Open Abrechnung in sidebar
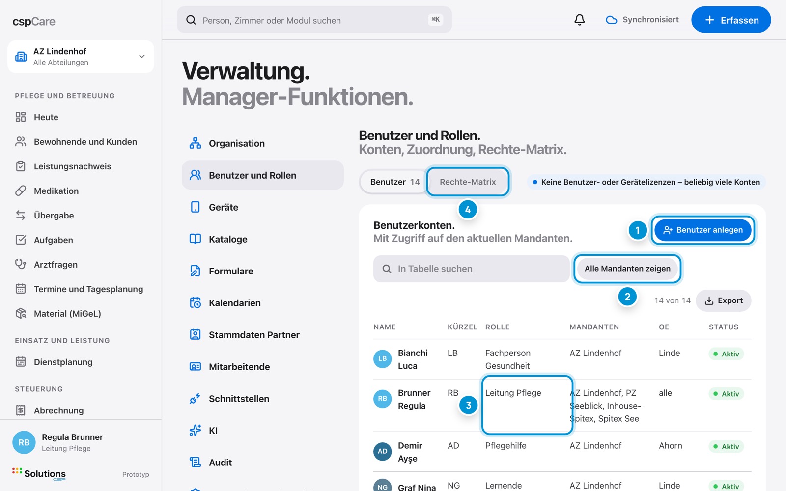The height and width of the screenshot is (491, 786). pyautogui.click(x=81, y=410)
